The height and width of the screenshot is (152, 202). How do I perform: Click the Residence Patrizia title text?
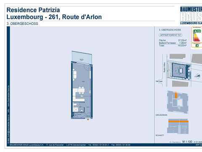(33, 10)
